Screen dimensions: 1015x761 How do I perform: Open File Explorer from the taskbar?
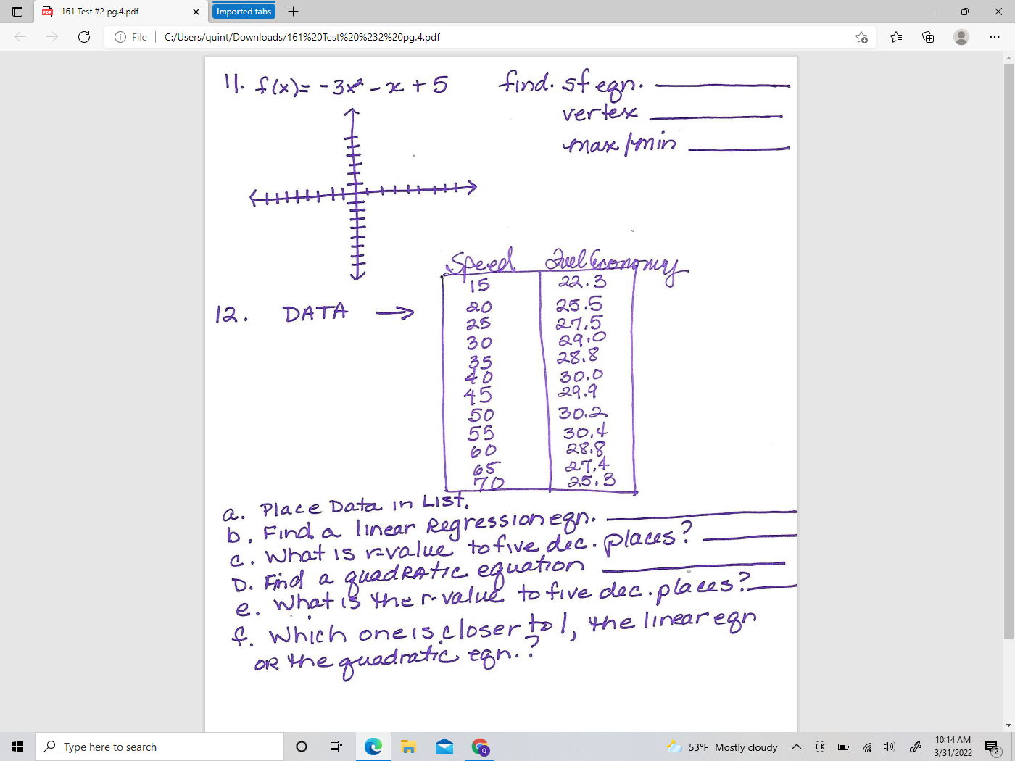point(408,747)
